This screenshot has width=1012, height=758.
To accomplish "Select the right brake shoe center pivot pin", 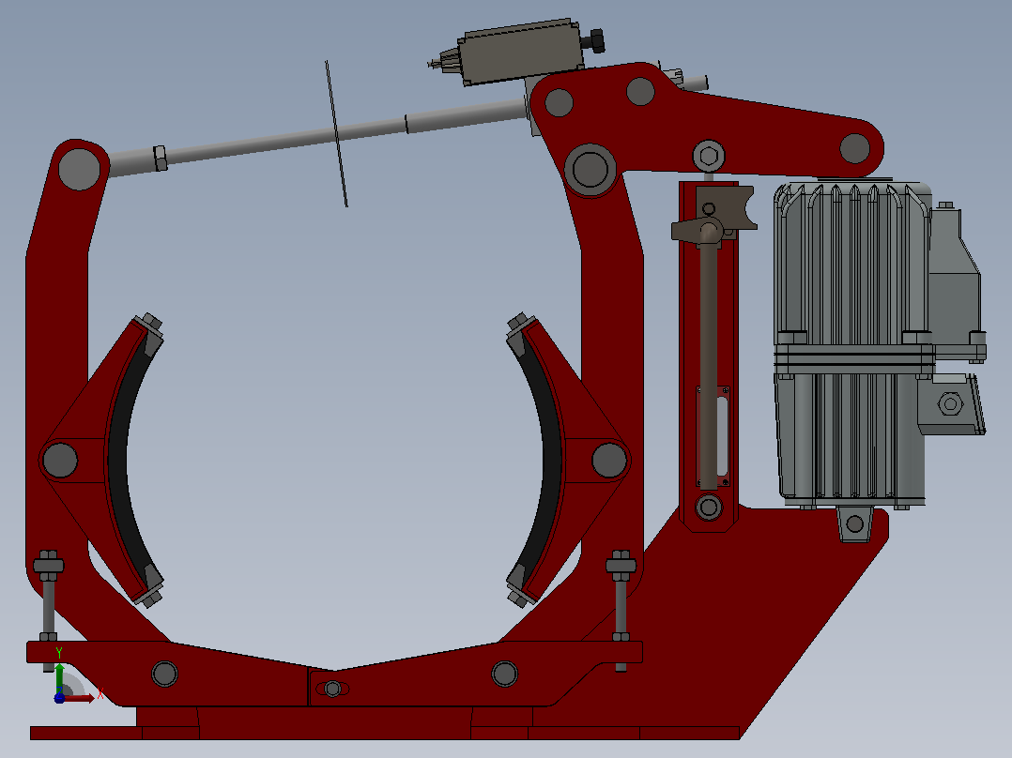I will tap(609, 460).
